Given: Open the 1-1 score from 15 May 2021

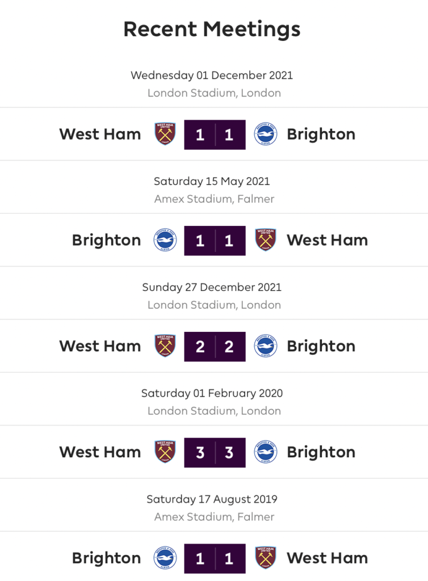Looking at the screenshot, I should pyautogui.click(x=215, y=241).
